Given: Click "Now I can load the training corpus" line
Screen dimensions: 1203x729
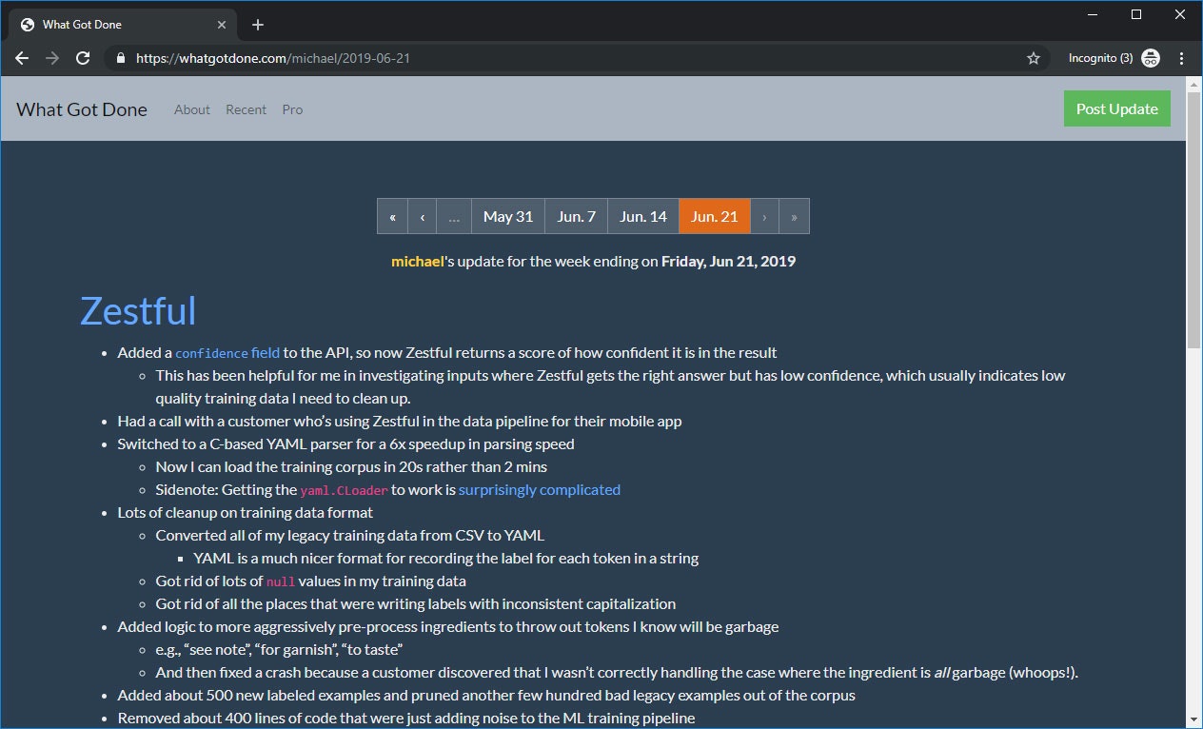Looking at the screenshot, I should (x=351, y=466).
